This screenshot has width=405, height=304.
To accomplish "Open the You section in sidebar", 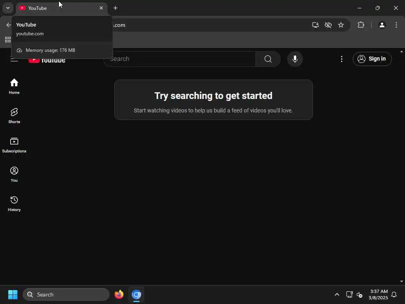I will [14, 175].
